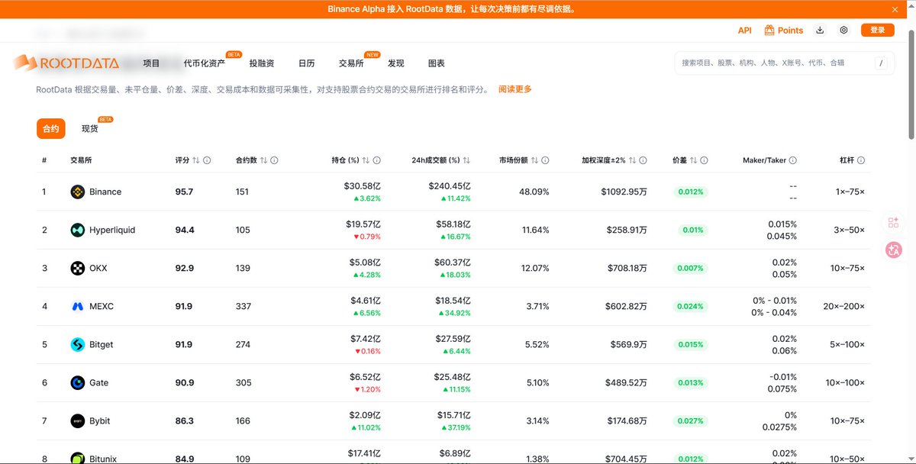Open the 项目 navigation menu

pos(151,63)
